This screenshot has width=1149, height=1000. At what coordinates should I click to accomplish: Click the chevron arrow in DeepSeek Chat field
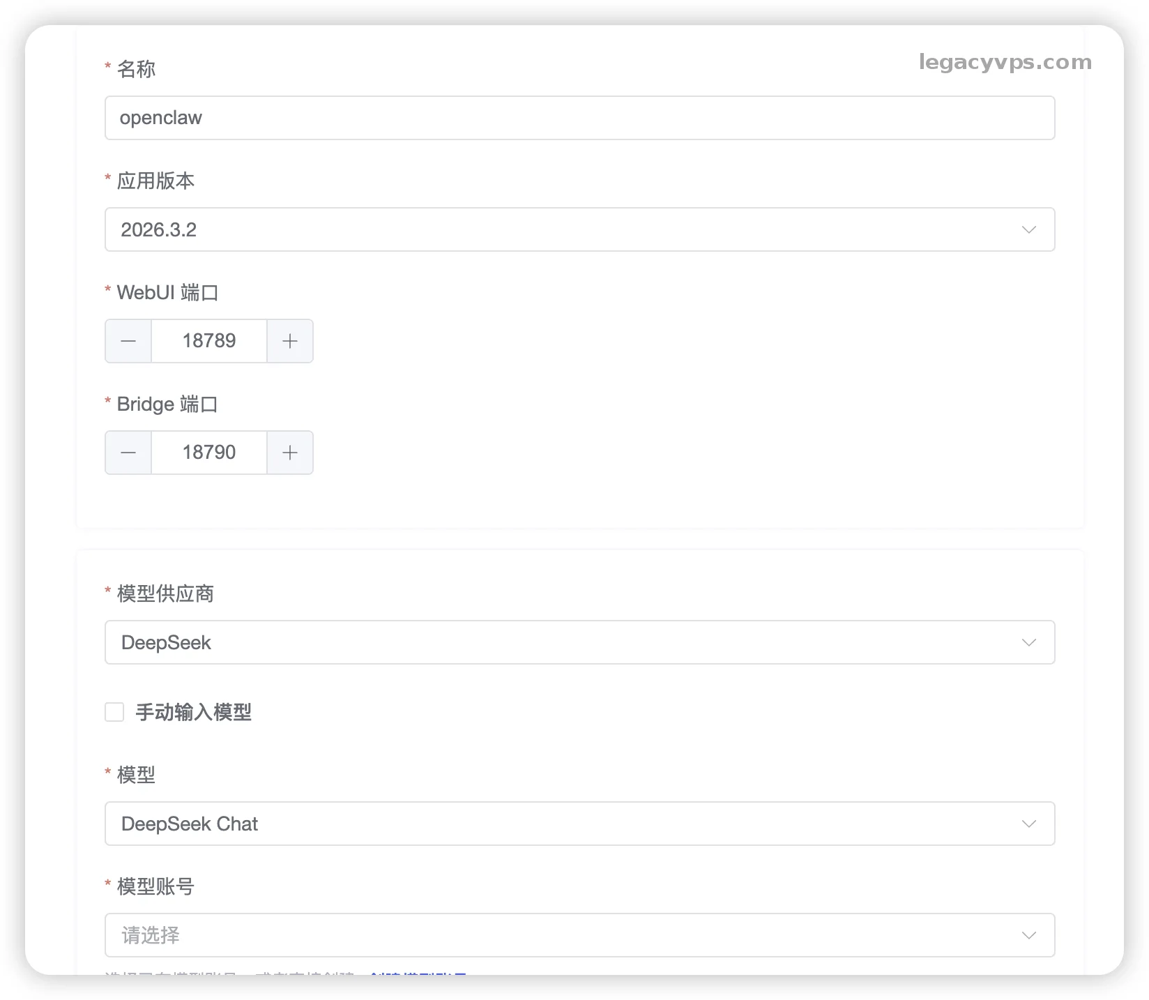(1028, 824)
